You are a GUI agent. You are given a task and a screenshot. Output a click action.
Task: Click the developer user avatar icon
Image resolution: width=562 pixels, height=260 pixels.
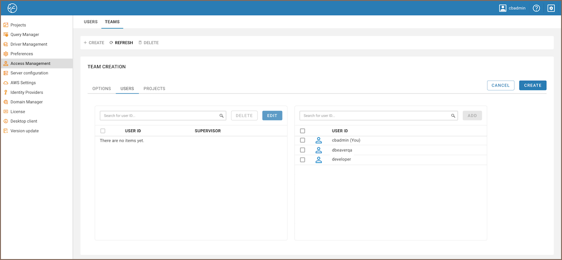319,160
